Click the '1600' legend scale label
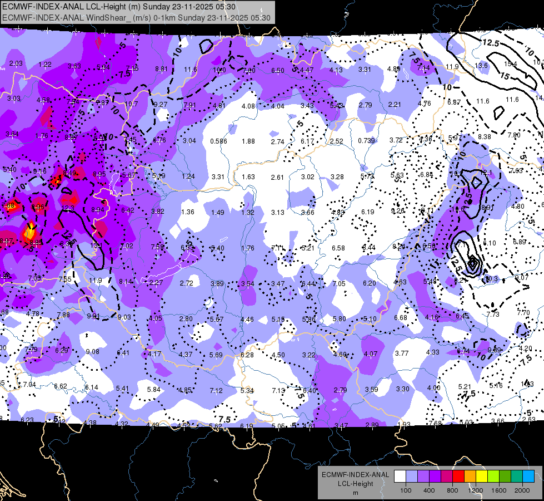544x501 pixels. pos(498,490)
